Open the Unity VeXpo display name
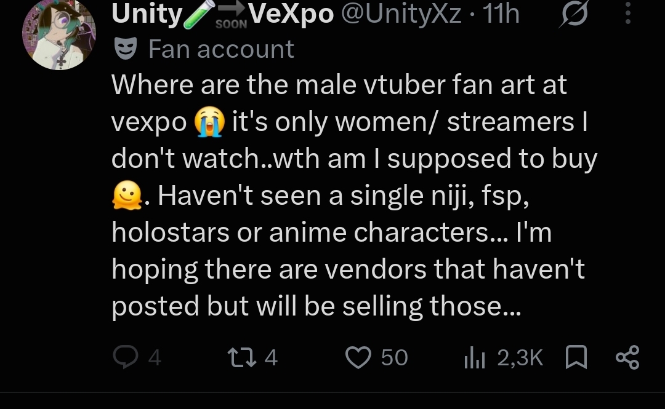The height and width of the screenshot is (409, 665). (x=223, y=14)
